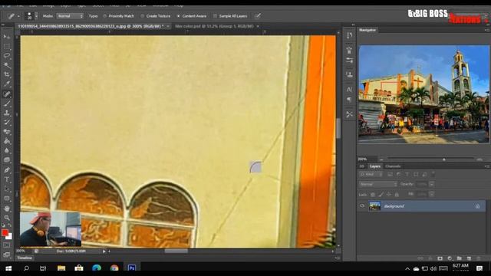The image size is (491, 276).
Task: Open the History panel icon
Action: [x=350, y=35]
